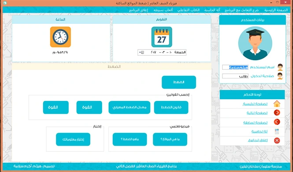Click the معدل الضغط المعياري button
This screenshot has width=293, height=172.
tap(129, 107)
